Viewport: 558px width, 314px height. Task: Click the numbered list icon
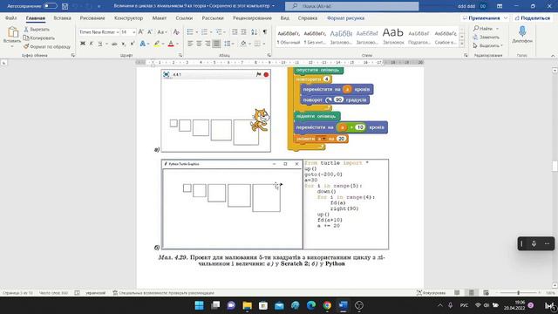(204, 32)
